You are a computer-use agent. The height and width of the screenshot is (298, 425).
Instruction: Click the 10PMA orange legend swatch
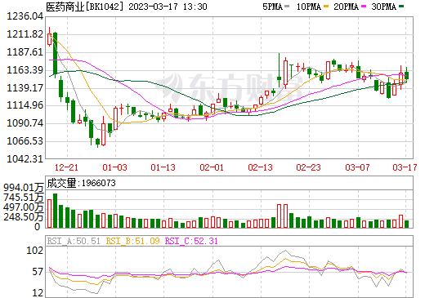tap(326, 7)
